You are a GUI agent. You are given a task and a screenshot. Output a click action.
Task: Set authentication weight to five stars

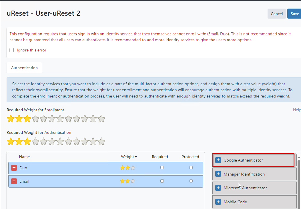pyautogui.click(x=43, y=142)
